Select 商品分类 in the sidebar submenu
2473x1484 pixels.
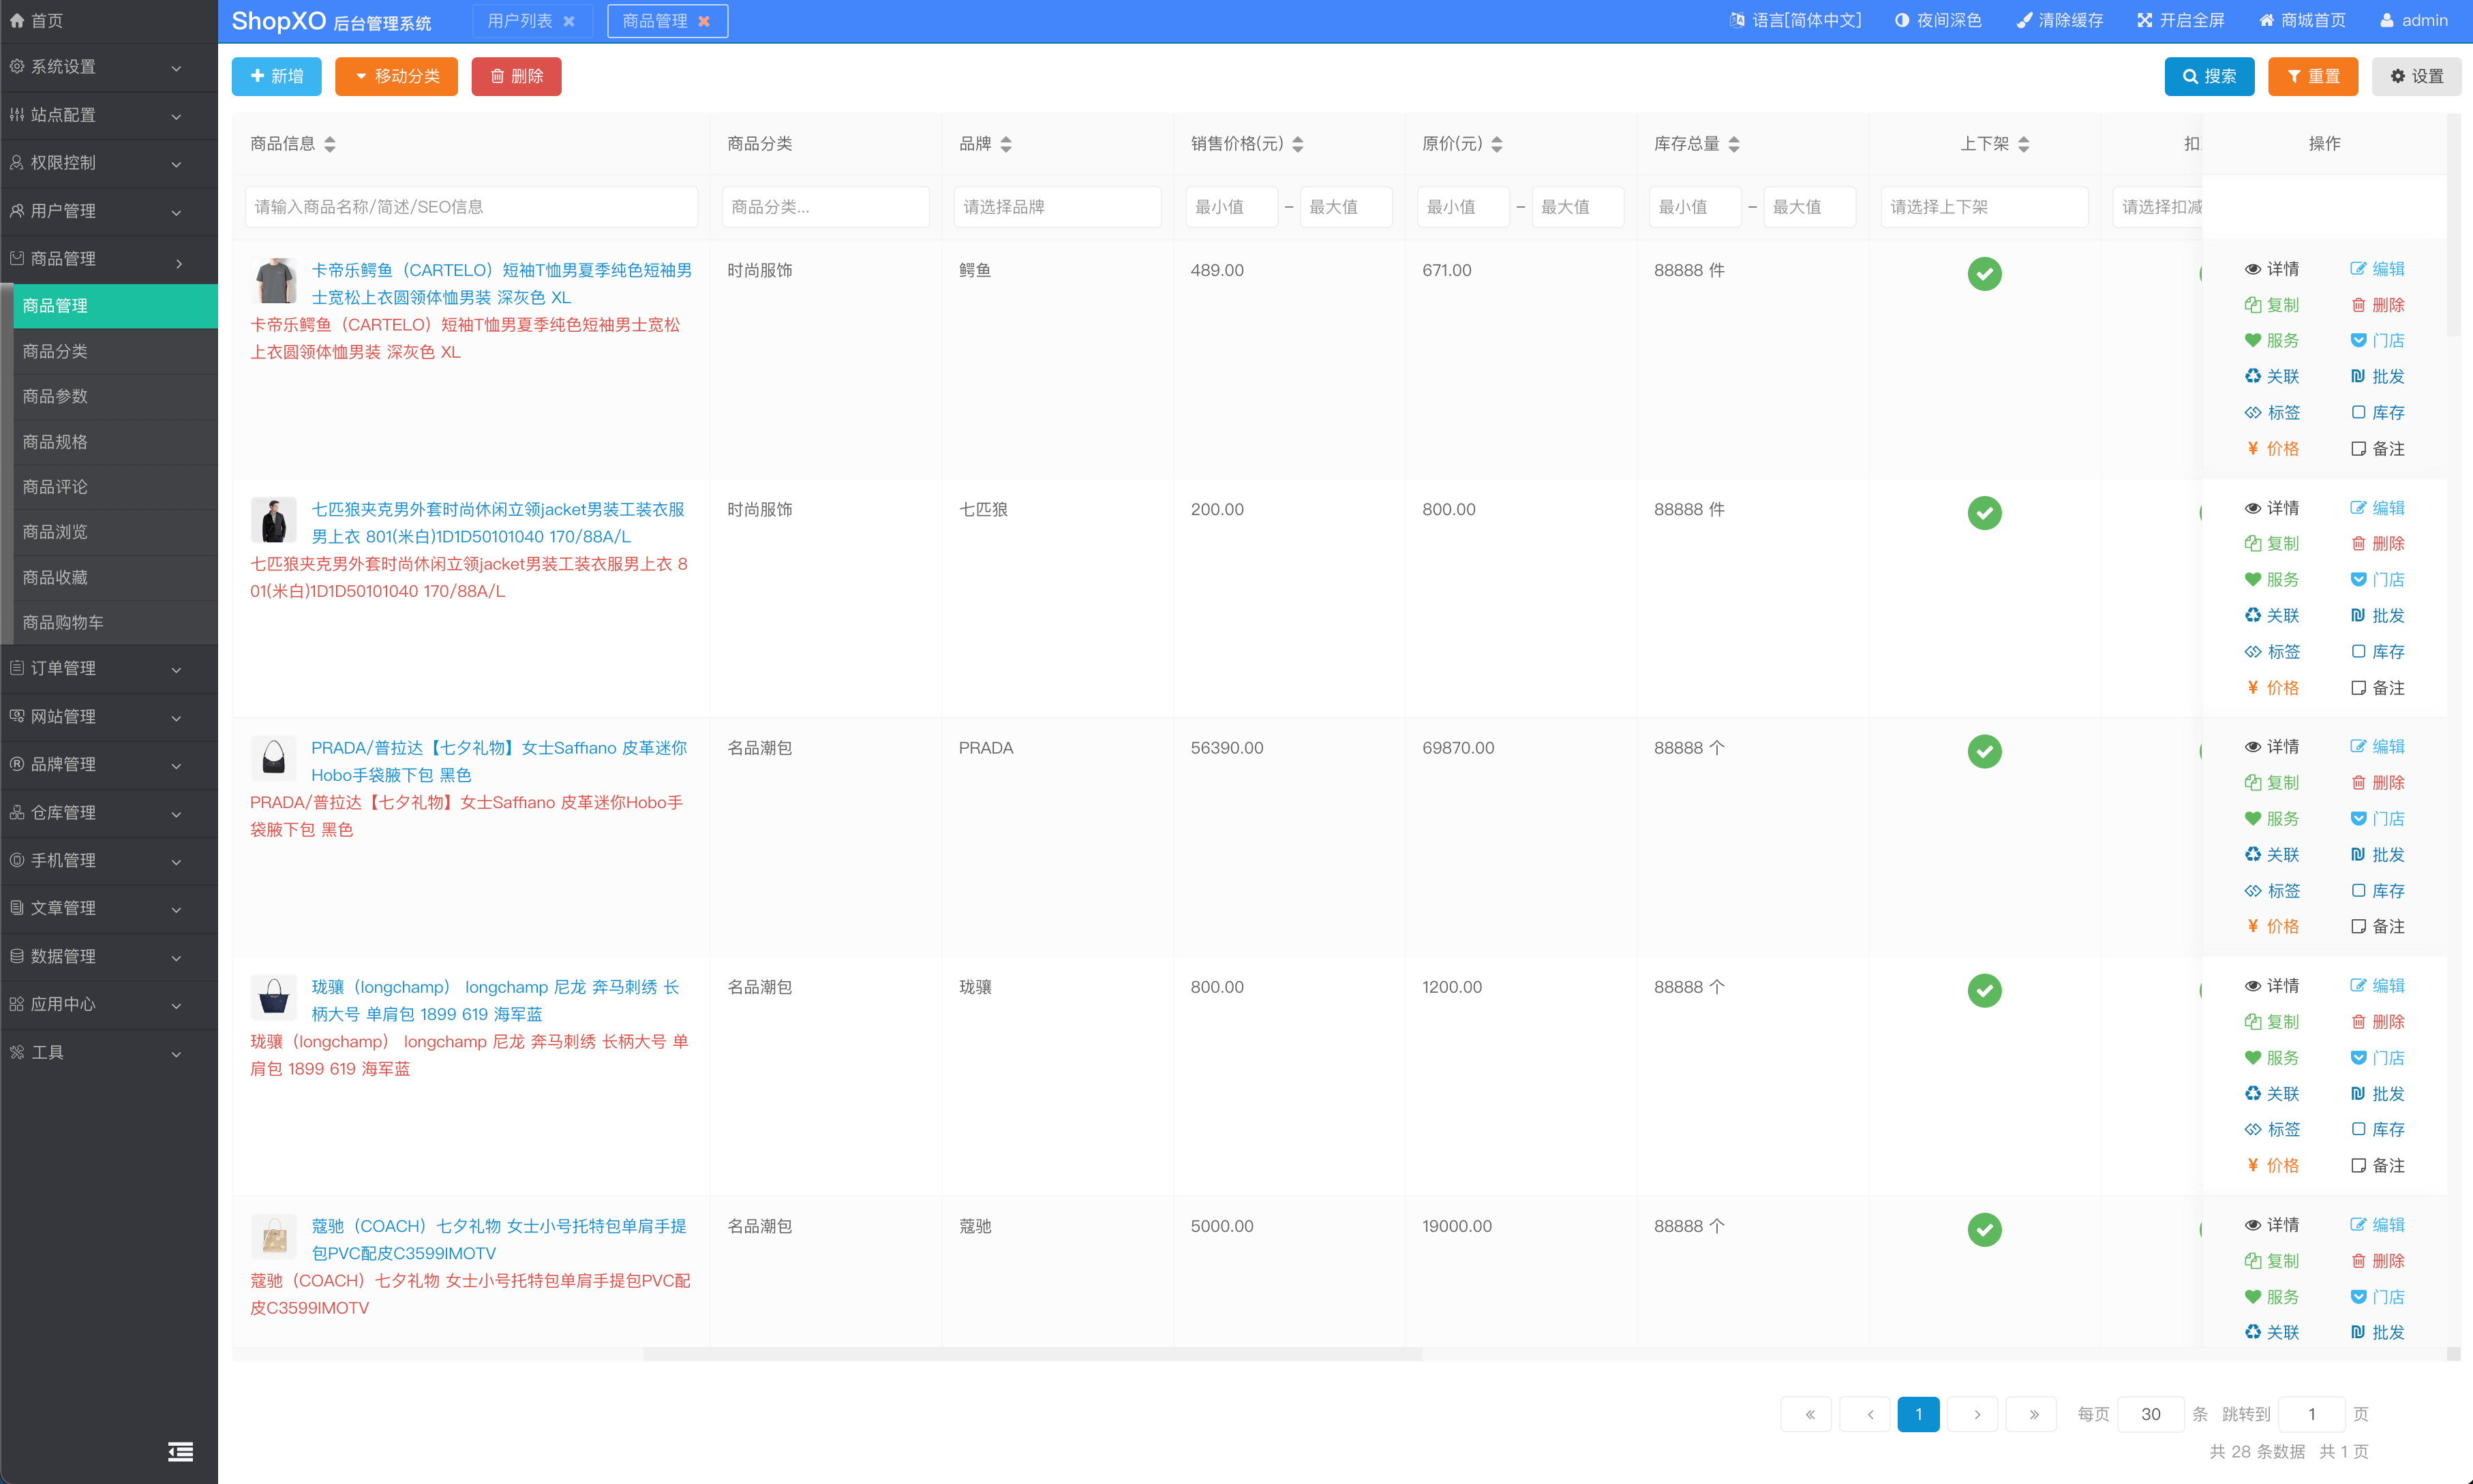[x=55, y=351]
